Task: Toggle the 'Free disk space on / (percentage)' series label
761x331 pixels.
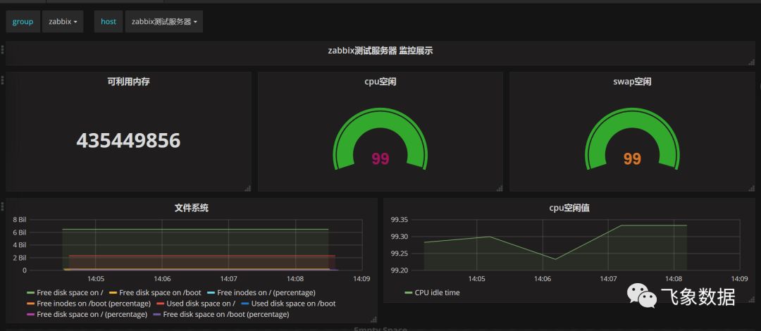Action: pos(92,315)
